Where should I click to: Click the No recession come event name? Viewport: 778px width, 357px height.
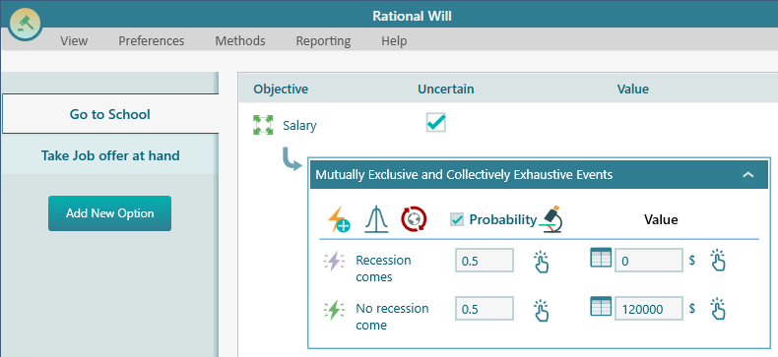pos(392,317)
